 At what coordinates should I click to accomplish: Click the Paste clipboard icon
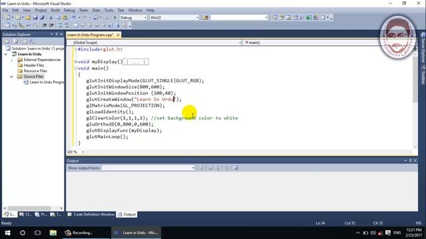coord(65,18)
